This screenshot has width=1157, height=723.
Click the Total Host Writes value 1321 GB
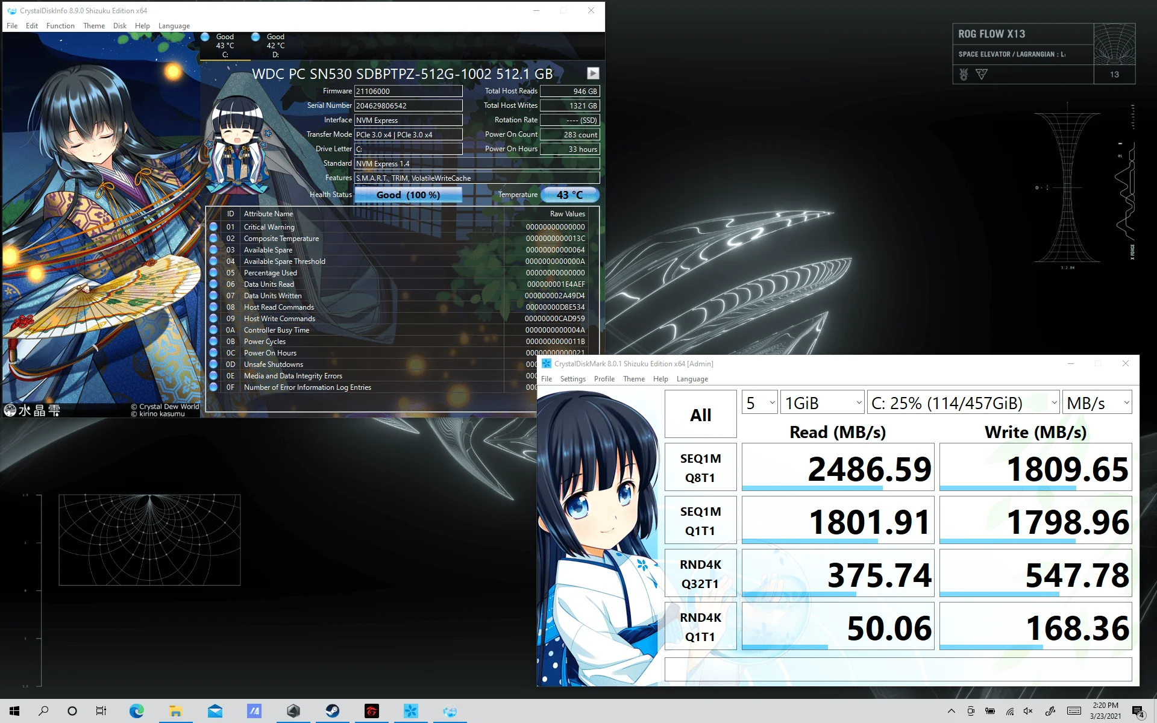(570, 105)
